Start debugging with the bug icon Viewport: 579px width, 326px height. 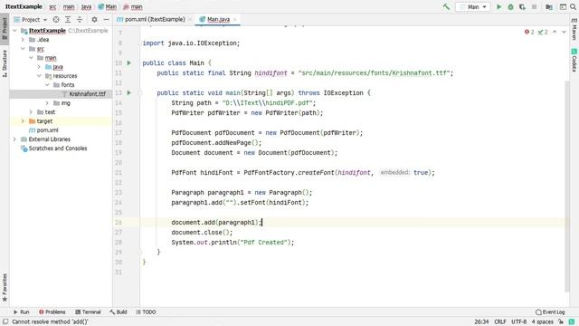[510, 6]
